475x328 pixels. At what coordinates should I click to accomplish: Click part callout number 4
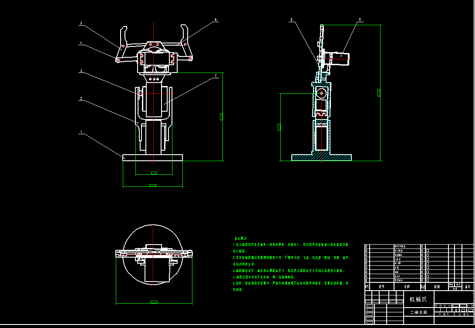[x=81, y=43]
